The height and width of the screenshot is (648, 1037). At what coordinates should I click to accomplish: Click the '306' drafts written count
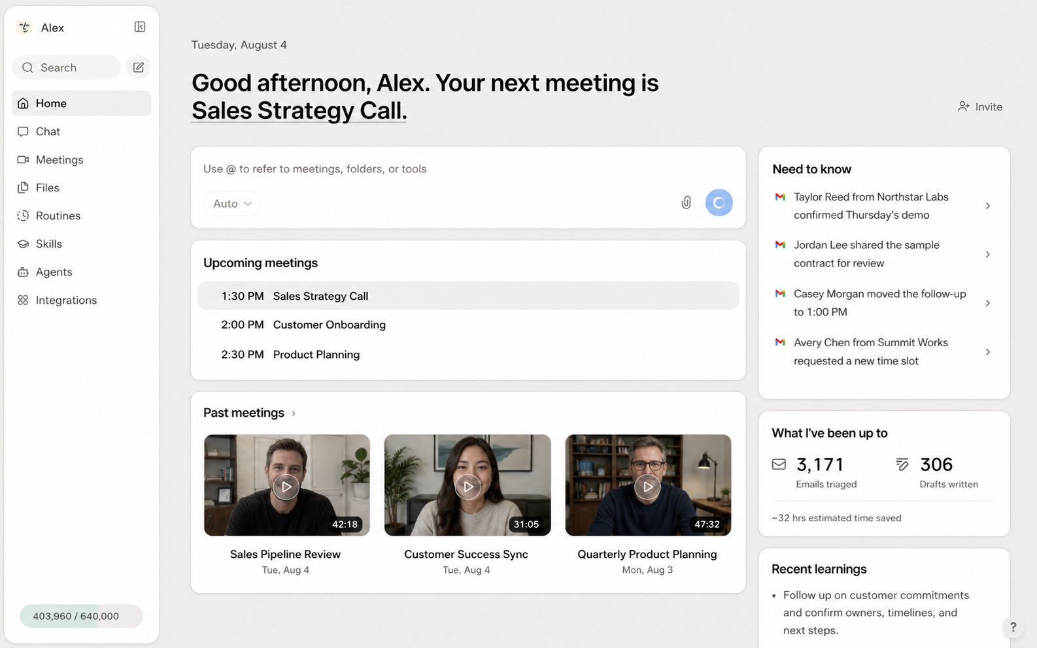pyautogui.click(x=936, y=464)
